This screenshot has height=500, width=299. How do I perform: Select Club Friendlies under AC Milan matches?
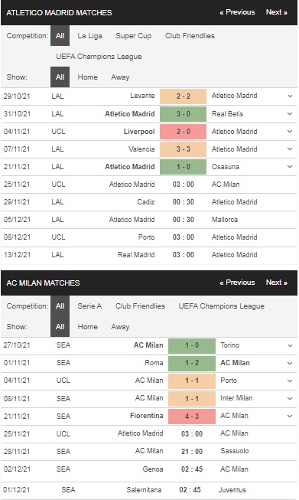140,306
